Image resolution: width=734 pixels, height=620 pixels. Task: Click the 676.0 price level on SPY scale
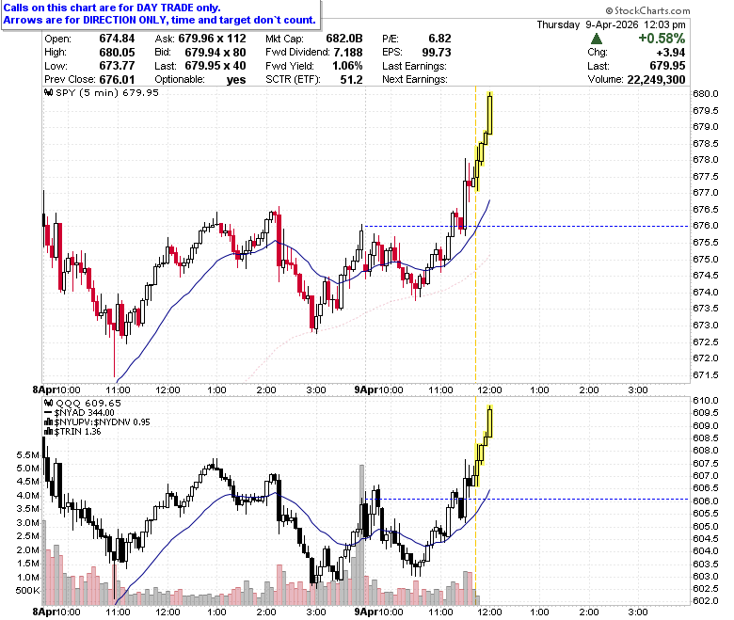pos(705,226)
